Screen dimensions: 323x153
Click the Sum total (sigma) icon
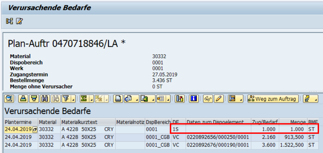point(84,99)
